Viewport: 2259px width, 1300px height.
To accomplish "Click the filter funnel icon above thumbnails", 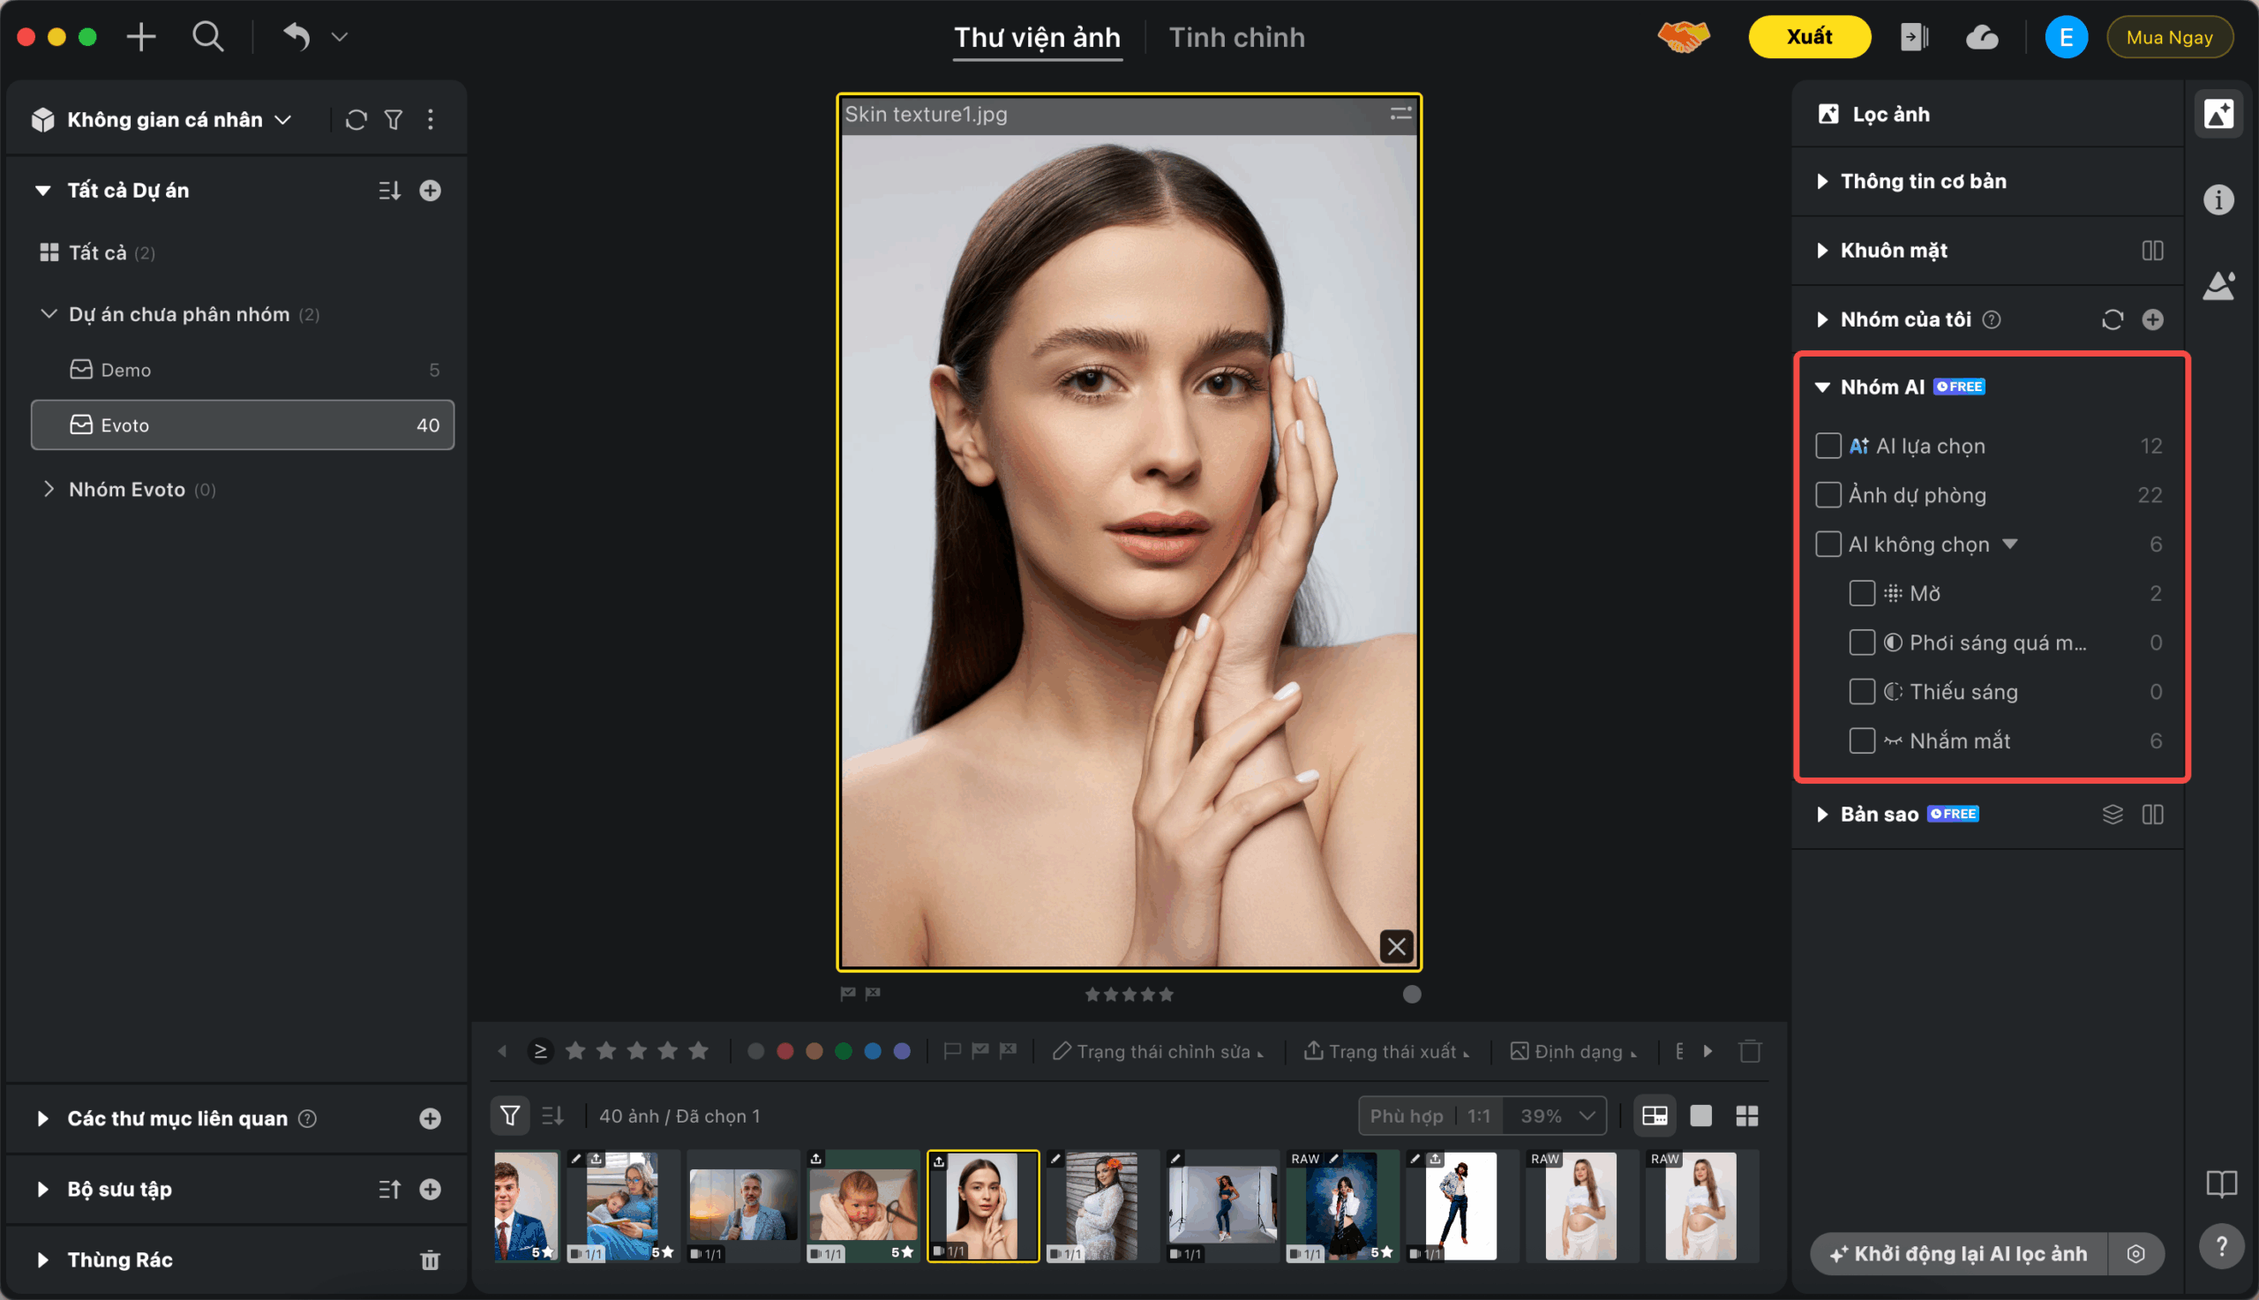I will coord(510,1116).
